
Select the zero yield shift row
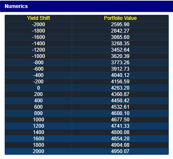[x=86, y=88]
